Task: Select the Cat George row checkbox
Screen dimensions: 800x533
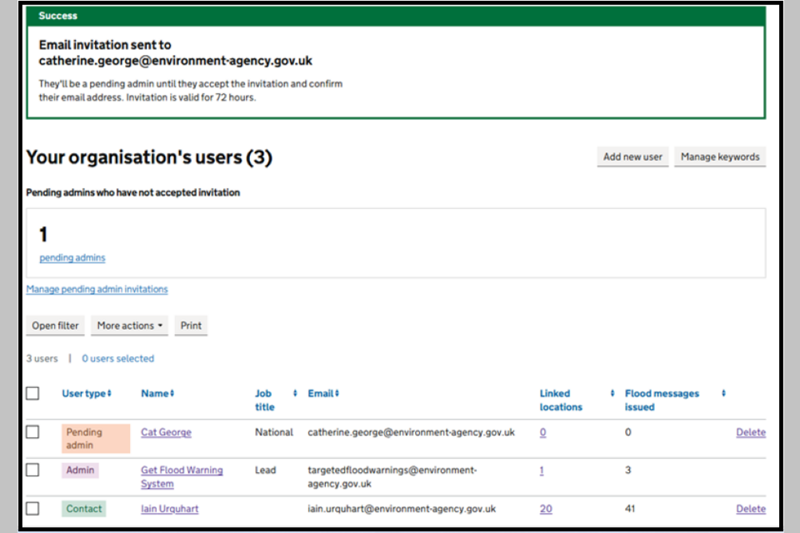Action: pyautogui.click(x=32, y=432)
